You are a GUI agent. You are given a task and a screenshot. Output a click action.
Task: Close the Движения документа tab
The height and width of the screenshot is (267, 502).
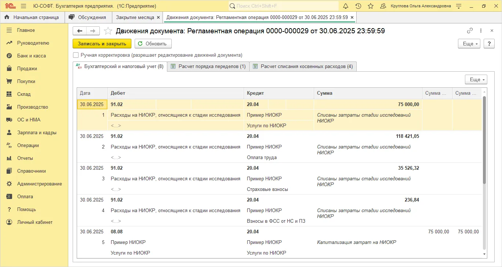click(x=352, y=17)
